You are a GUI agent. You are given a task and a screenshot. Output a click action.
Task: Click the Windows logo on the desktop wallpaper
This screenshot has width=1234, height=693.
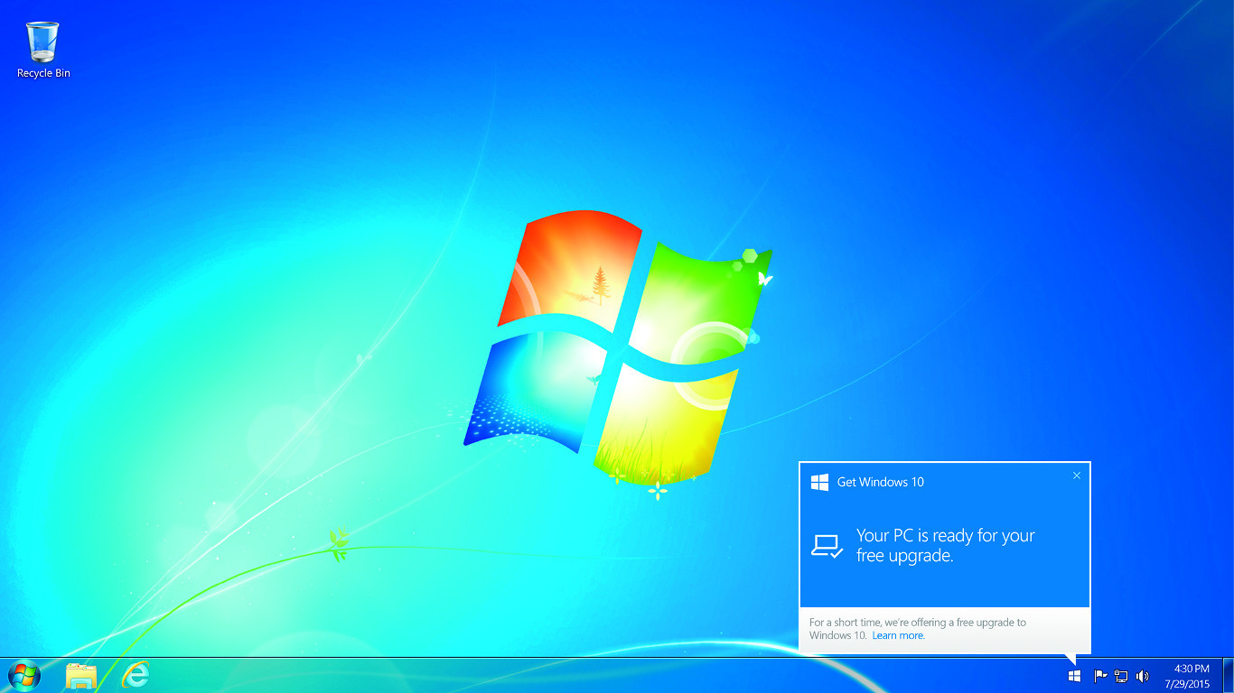tap(616, 345)
